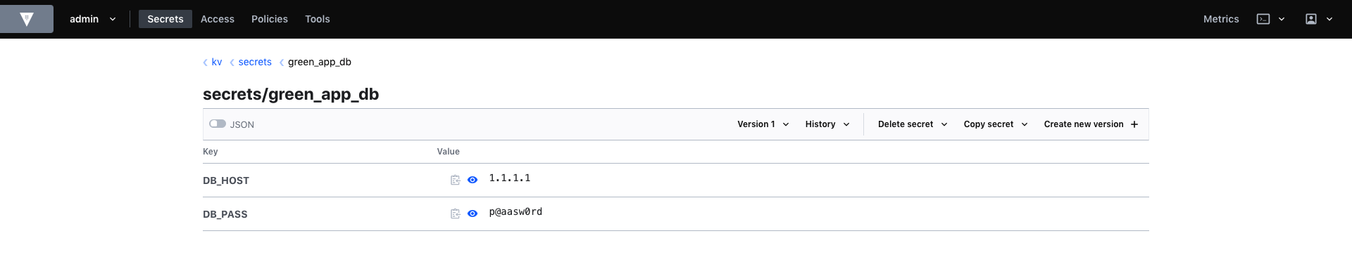
Task: Click the chevron before secrets breadcrumb
Action: tap(232, 63)
